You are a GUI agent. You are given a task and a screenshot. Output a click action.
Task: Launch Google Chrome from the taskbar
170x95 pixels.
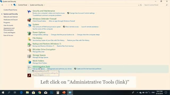[40, 93]
